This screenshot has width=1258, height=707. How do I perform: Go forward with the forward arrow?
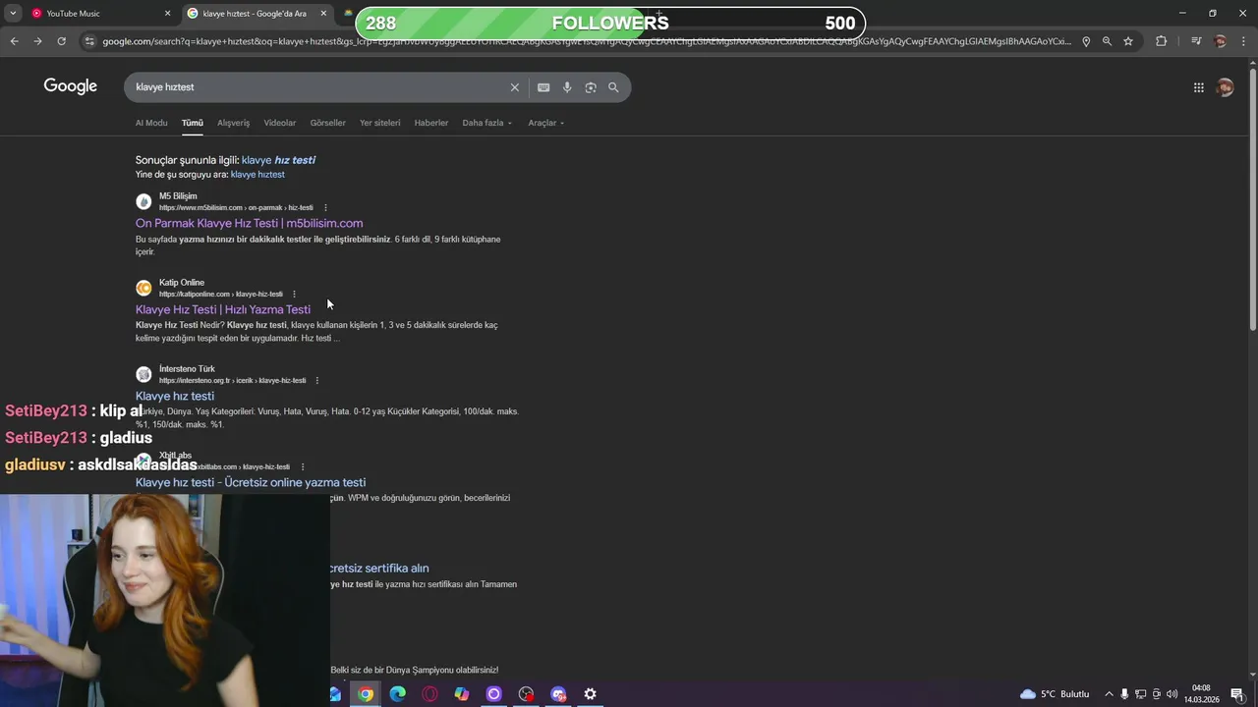point(37,41)
